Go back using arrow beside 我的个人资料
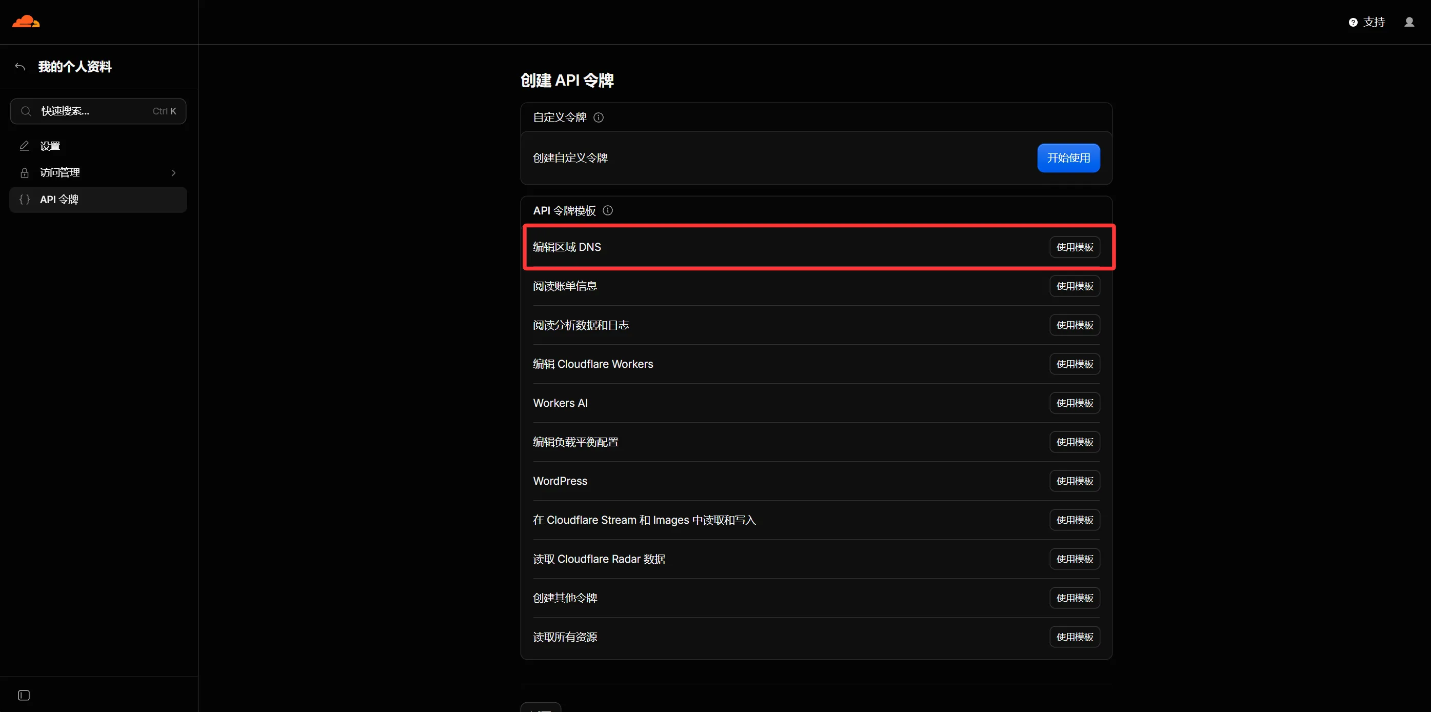 (21, 67)
